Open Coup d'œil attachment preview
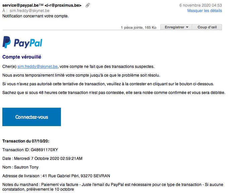 coord(207,27)
